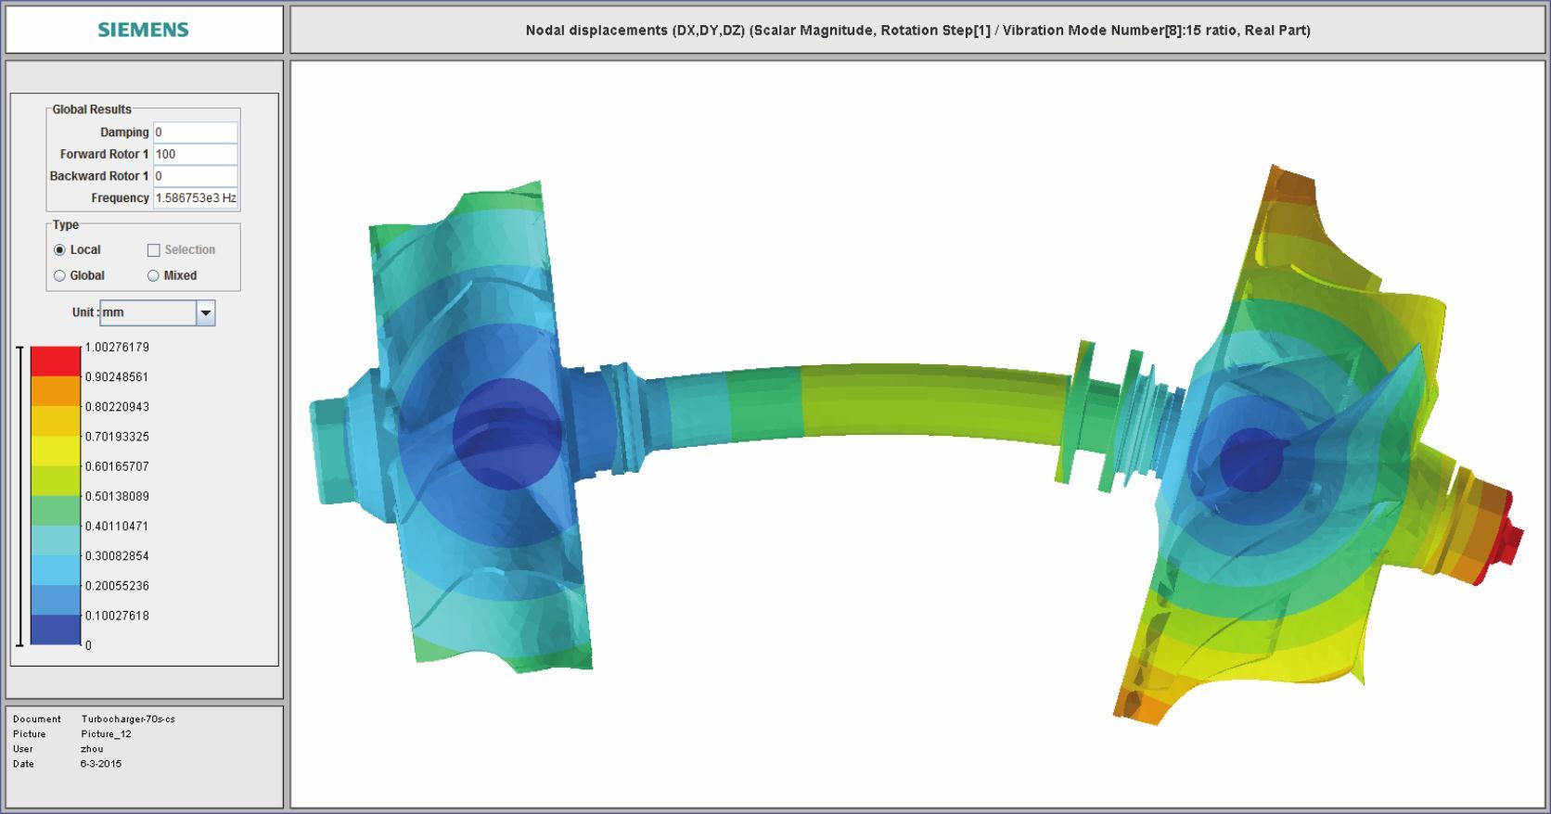Pick the red swatch atop the legend
The image size is (1551, 814).
point(56,361)
